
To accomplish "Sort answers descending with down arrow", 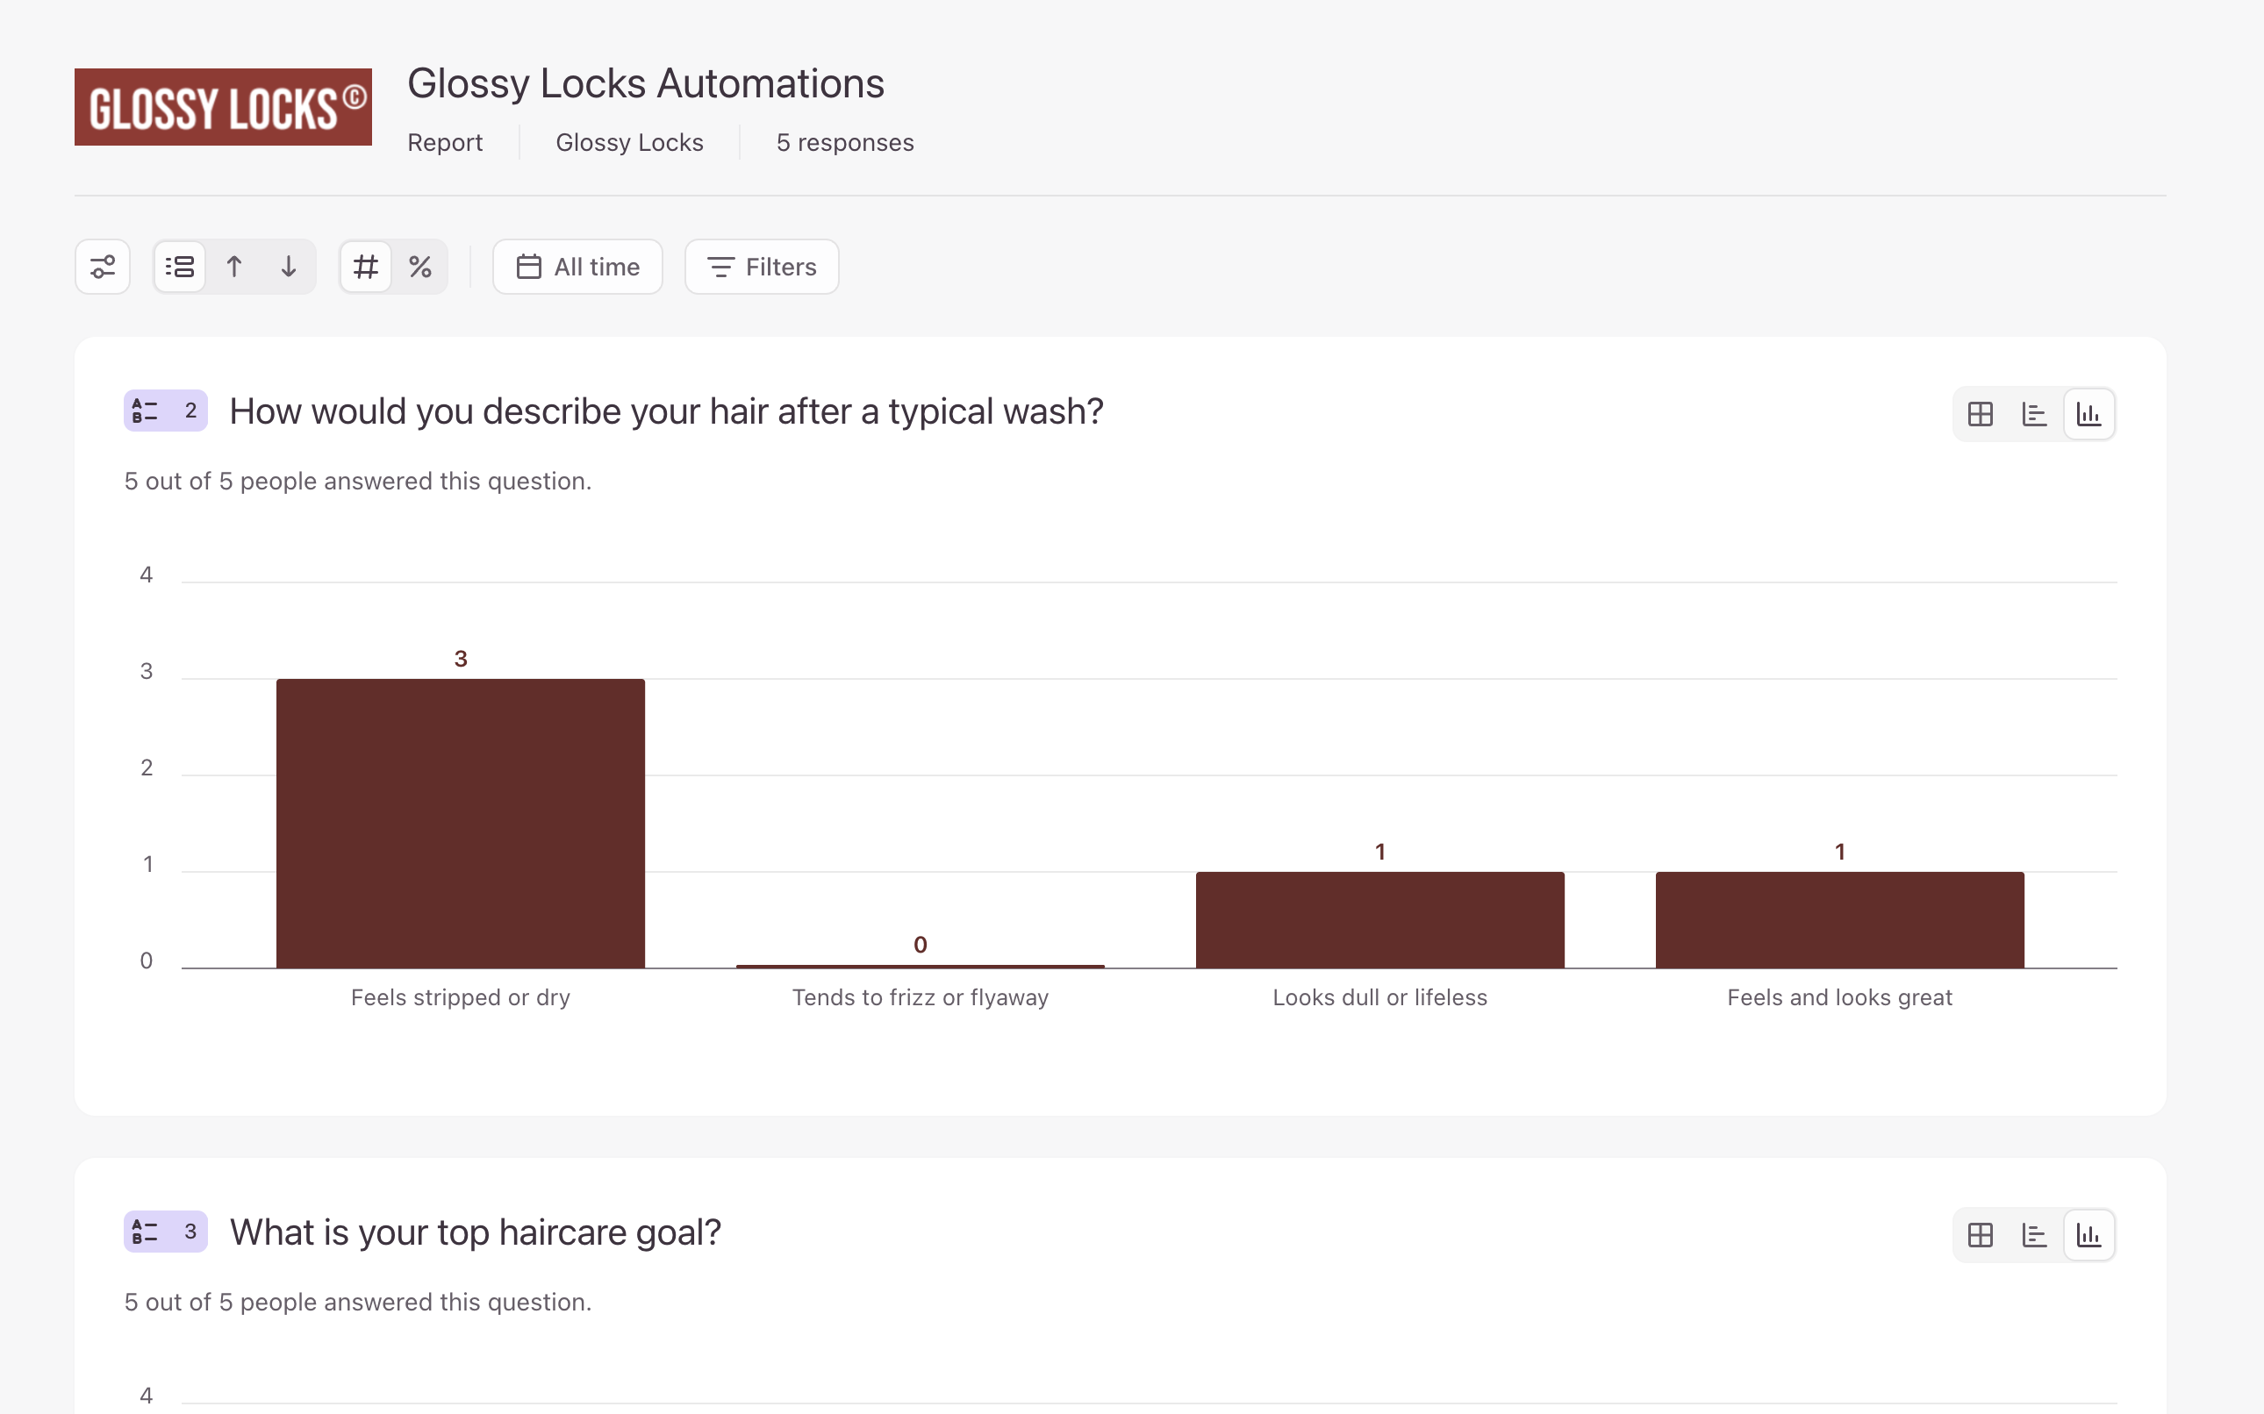I will [x=288, y=267].
